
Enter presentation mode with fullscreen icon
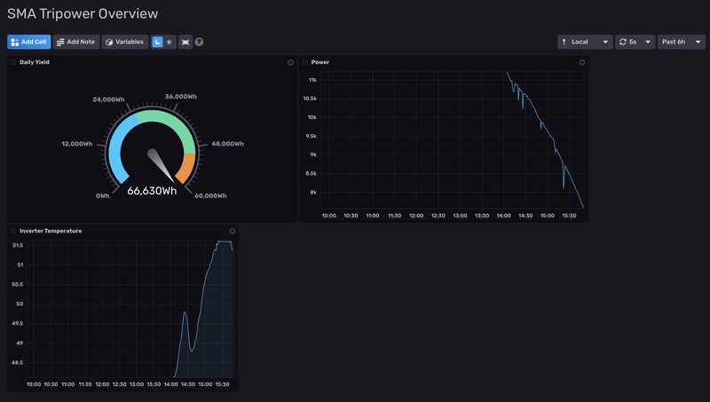pyautogui.click(x=185, y=42)
